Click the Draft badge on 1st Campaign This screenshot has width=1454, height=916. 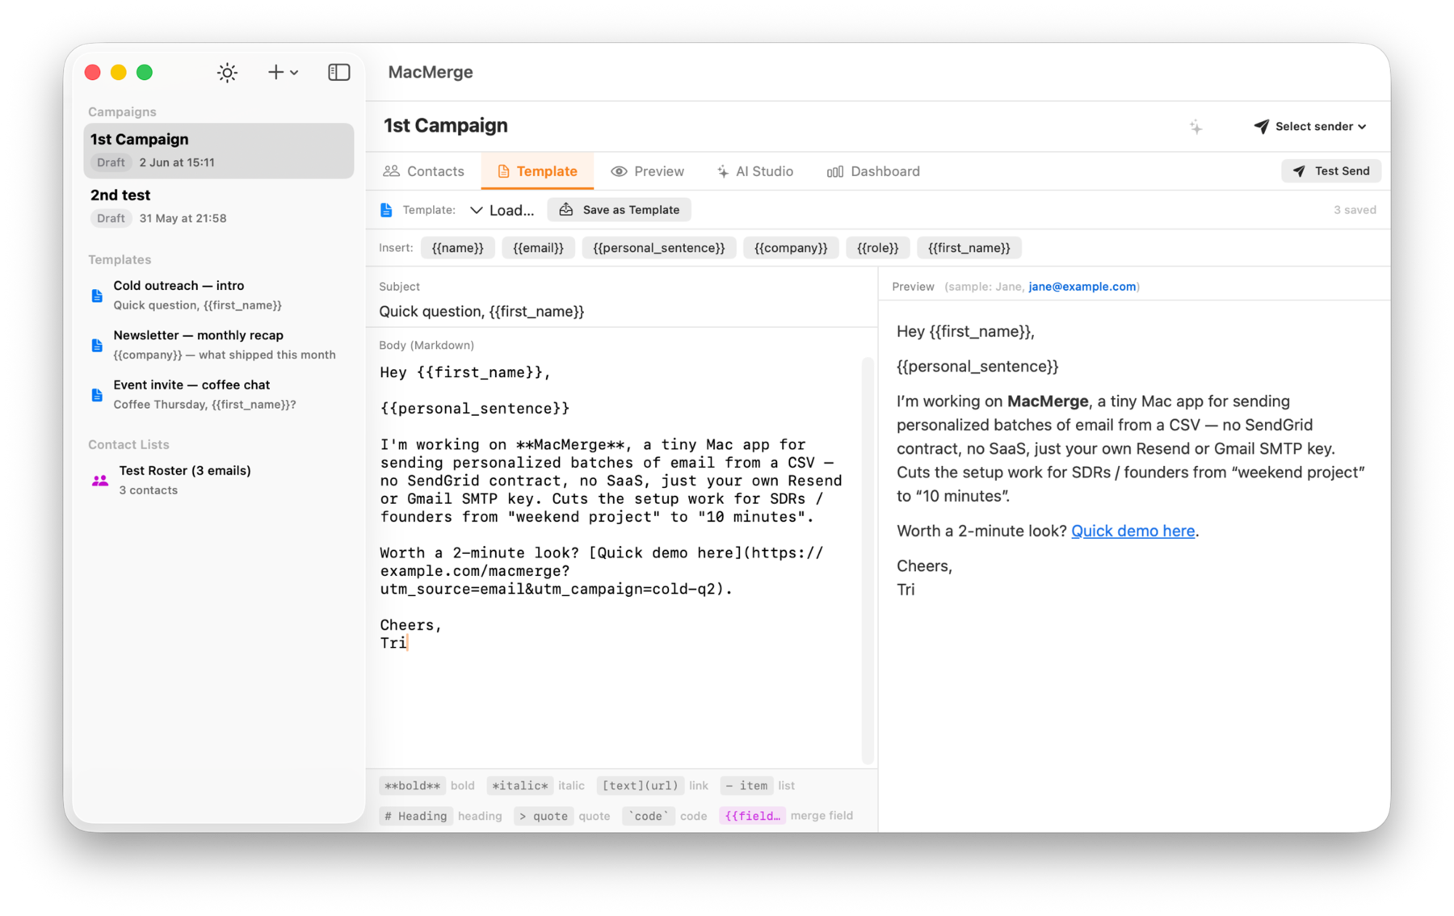111,162
